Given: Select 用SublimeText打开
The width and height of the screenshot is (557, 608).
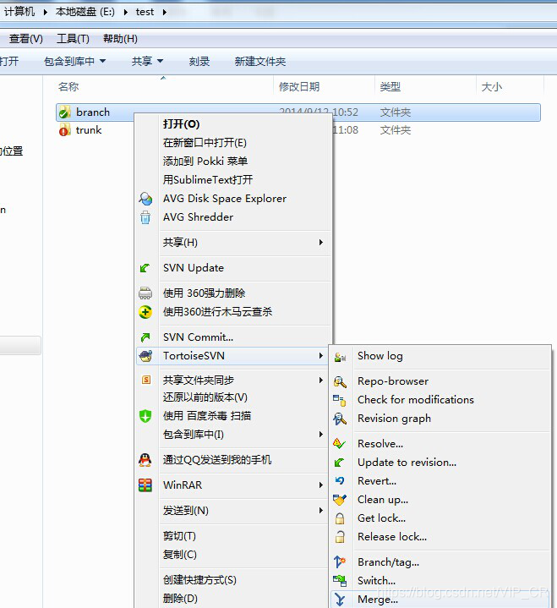Looking at the screenshot, I should 208,179.
